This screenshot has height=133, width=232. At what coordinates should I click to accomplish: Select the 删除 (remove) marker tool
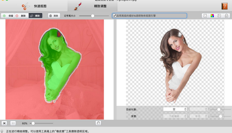point(21,16)
